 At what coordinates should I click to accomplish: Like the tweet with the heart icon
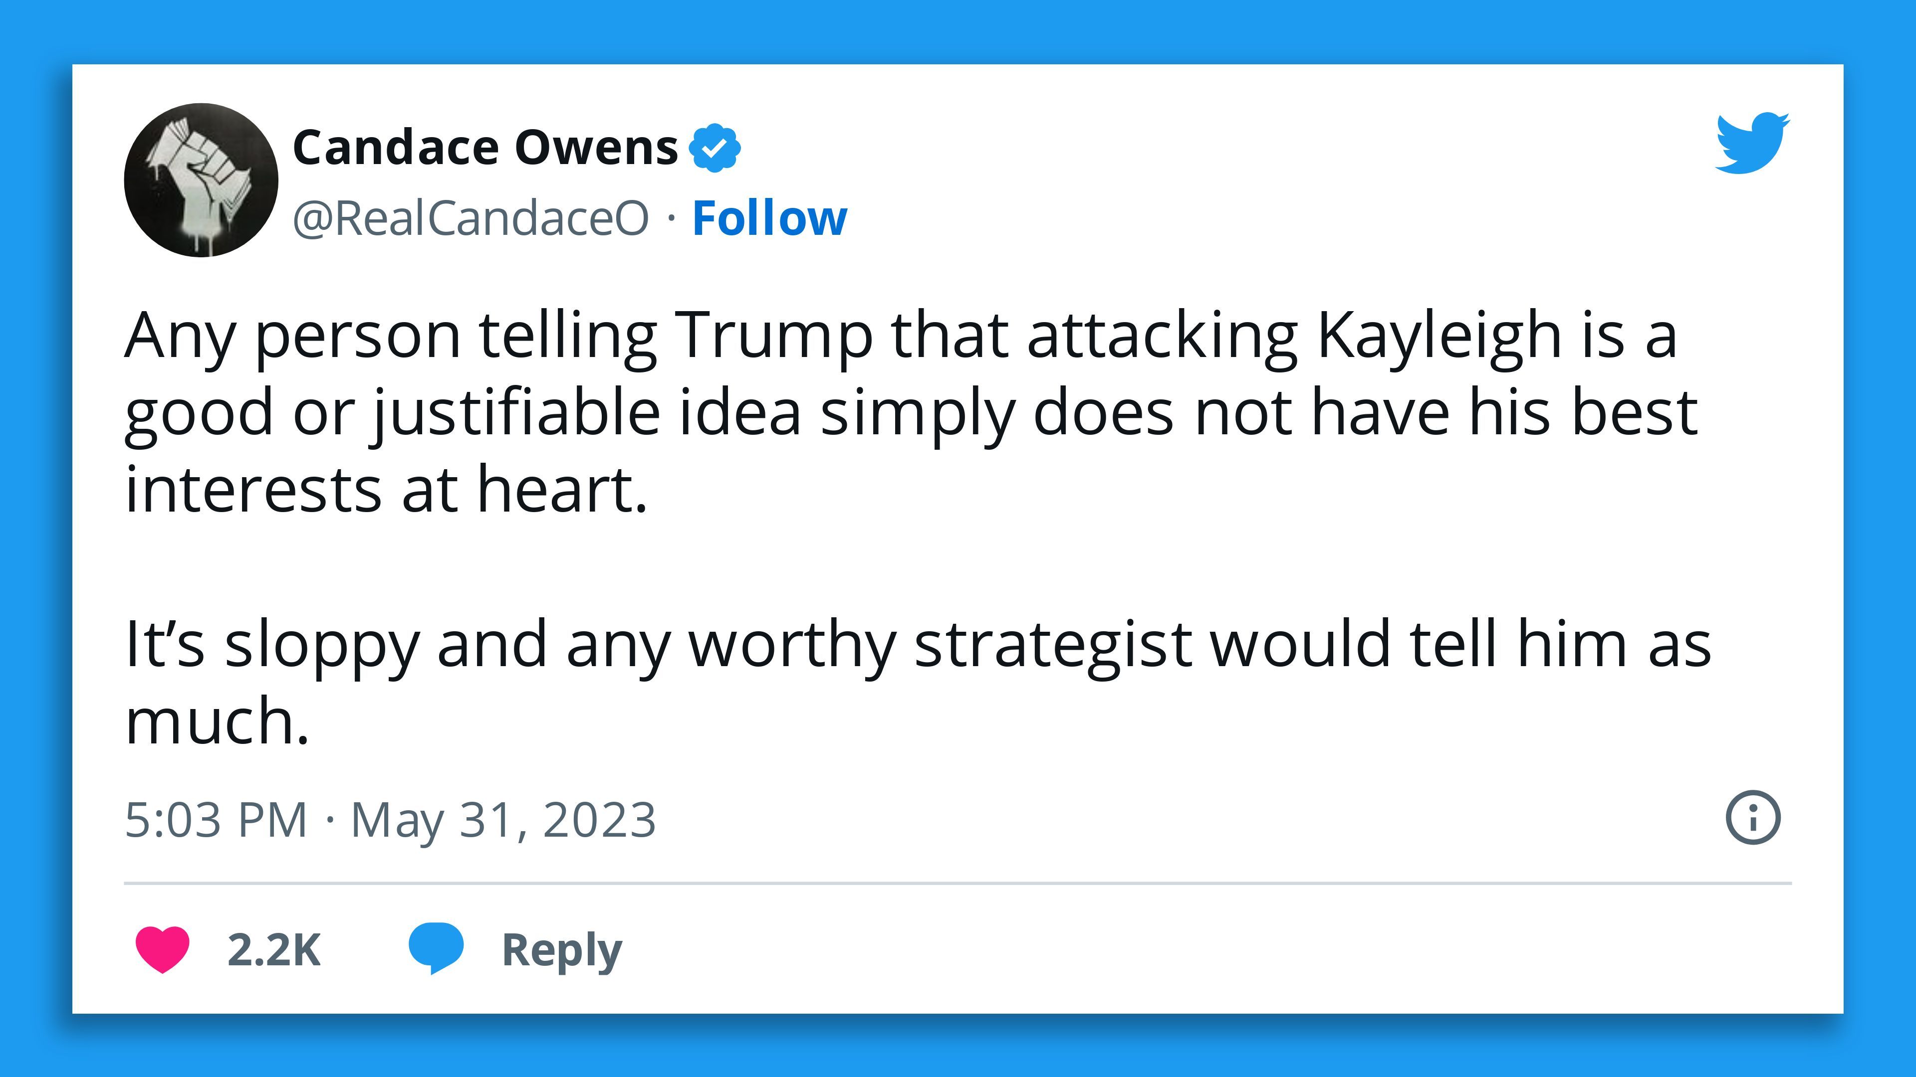164,947
